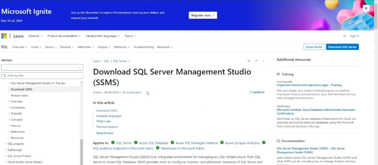The width and height of the screenshot is (378, 165).
Task: Click the filter icon in title filter
Action: click(4, 75)
